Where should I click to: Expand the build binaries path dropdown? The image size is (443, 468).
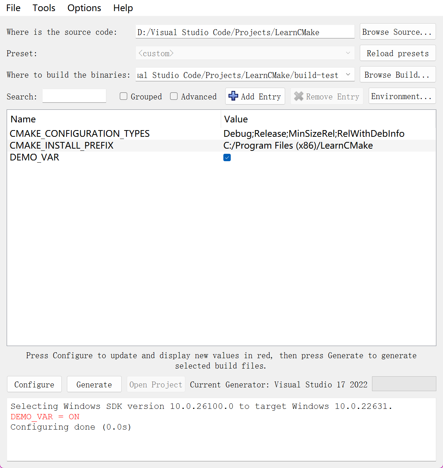tap(348, 75)
